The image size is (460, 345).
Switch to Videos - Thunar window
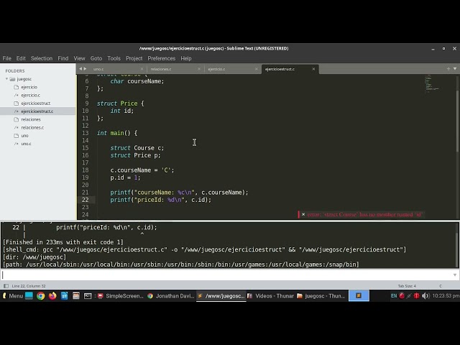[x=270, y=296]
